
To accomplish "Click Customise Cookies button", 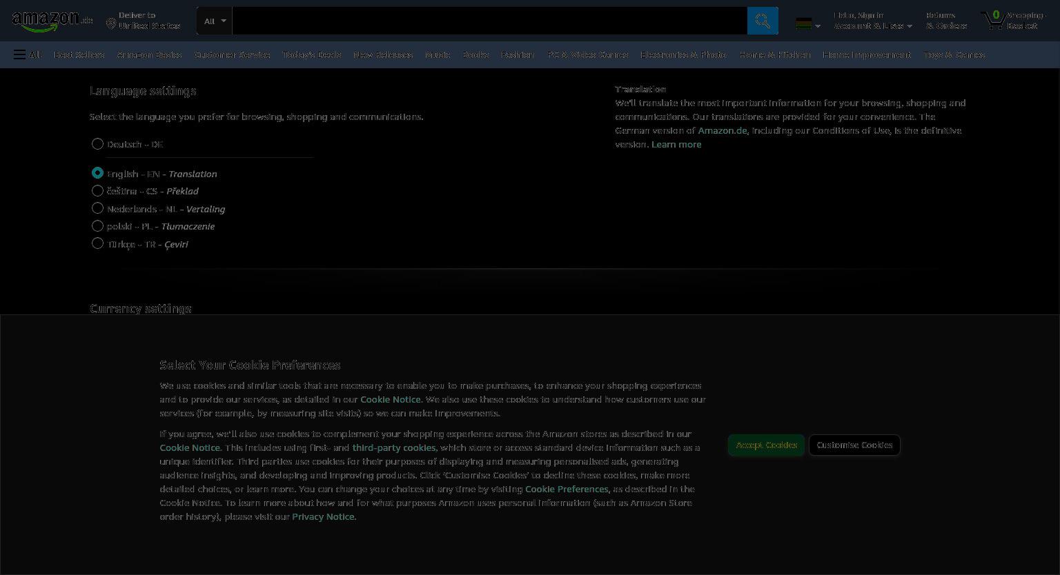I will [854, 445].
